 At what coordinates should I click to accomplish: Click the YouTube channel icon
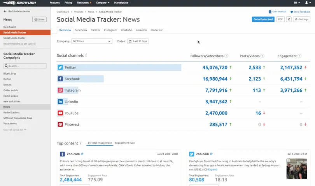[x=60, y=113]
